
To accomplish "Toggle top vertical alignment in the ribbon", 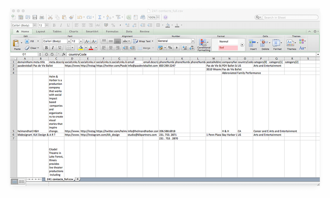I will click(104, 41).
